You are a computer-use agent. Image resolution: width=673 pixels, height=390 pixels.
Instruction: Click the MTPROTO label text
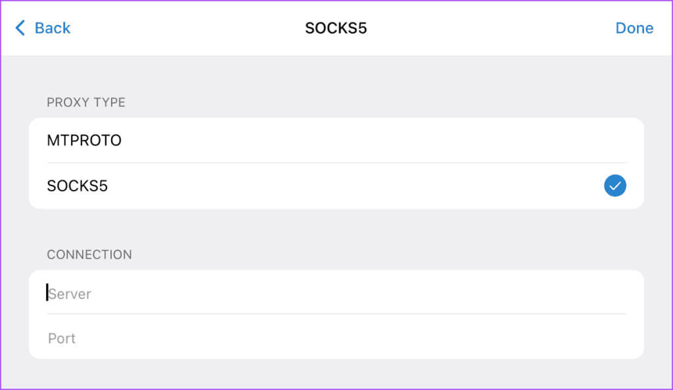tap(84, 141)
